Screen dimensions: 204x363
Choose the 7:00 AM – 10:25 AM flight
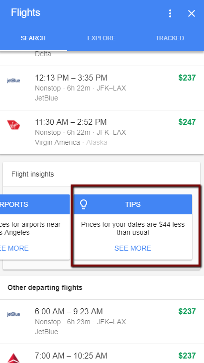(102, 354)
